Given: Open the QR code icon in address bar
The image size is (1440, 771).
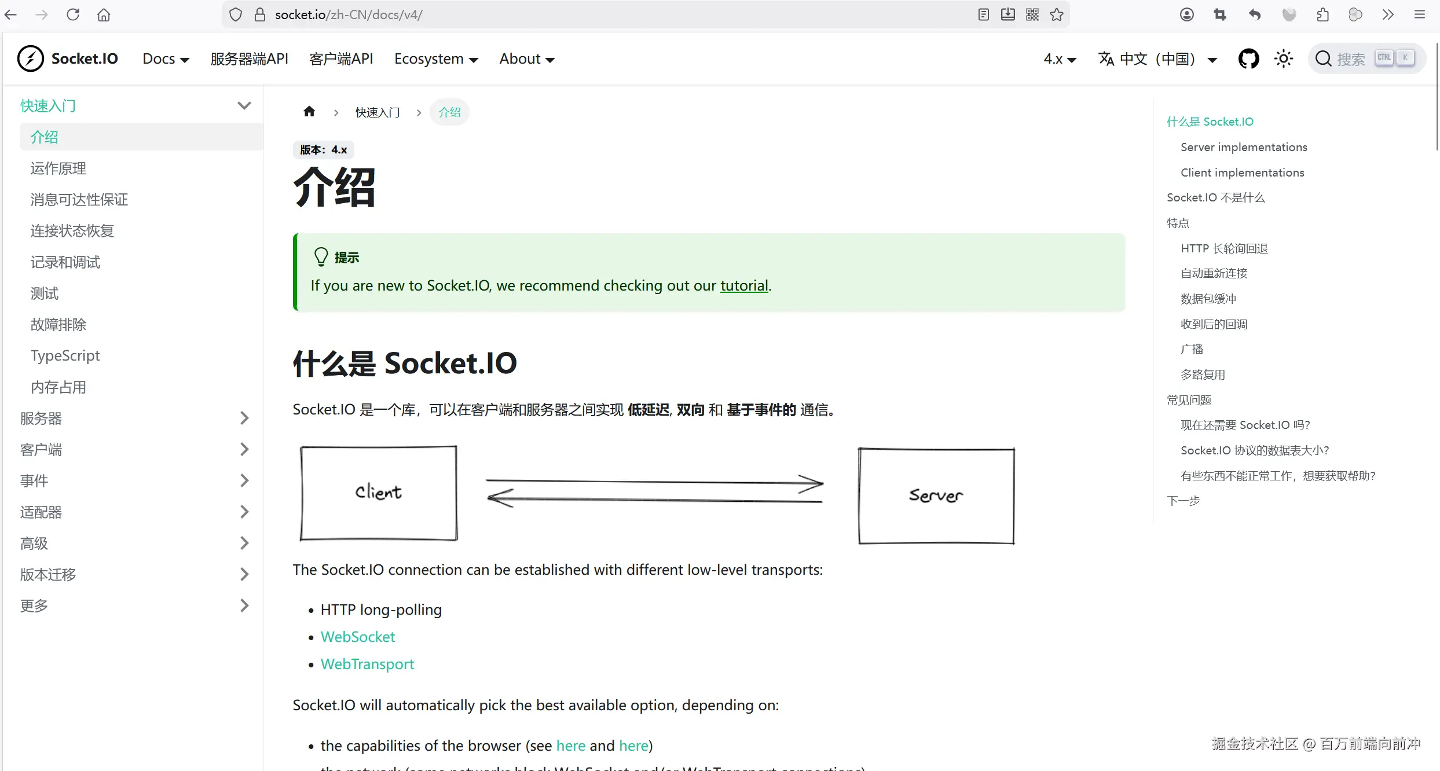Looking at the screenshot, I should [1032, 14].
